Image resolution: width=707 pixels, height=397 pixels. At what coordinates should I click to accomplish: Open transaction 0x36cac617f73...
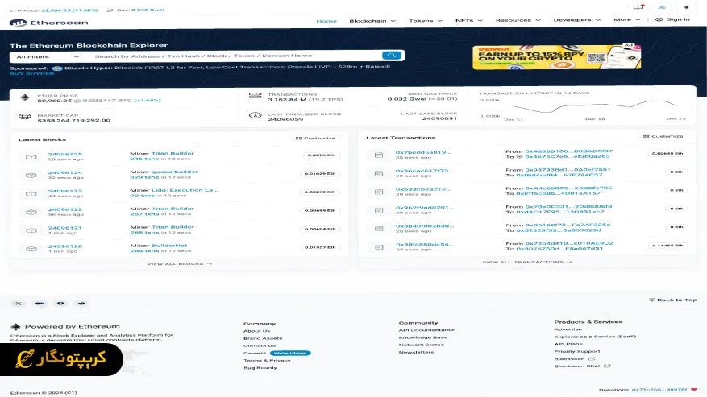[x=424, y=171]
